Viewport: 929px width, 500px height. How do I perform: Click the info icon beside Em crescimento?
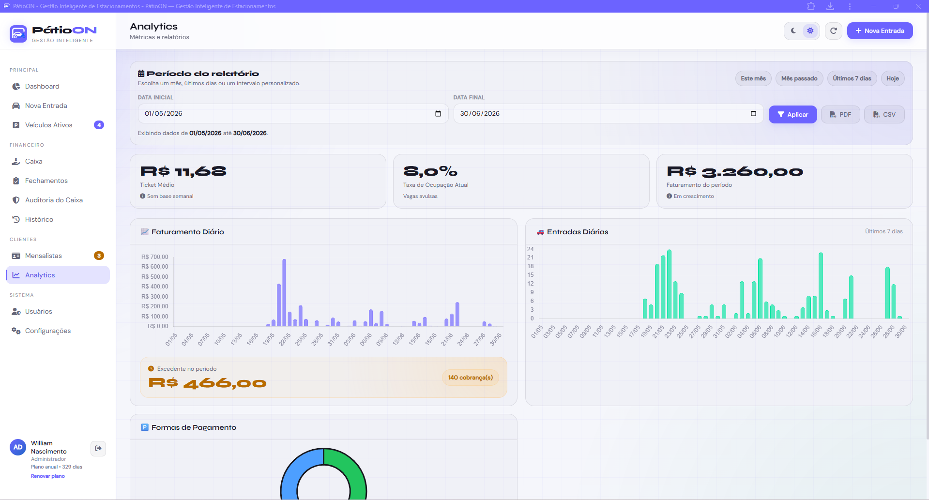tap(669, 196)
